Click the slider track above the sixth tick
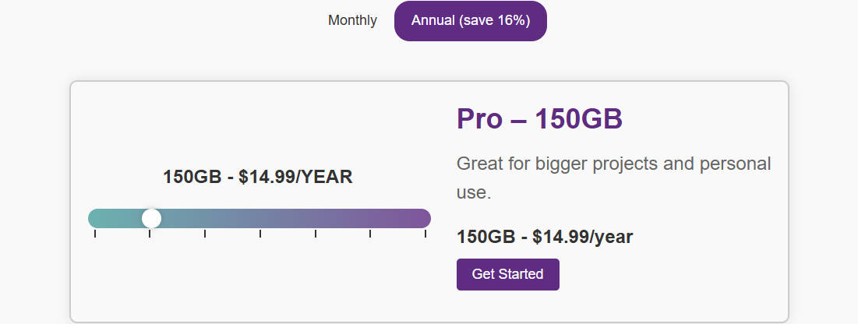 point(370,218)
